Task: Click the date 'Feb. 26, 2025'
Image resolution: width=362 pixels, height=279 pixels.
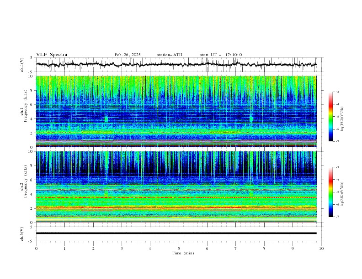Action: tap(128, 55)
